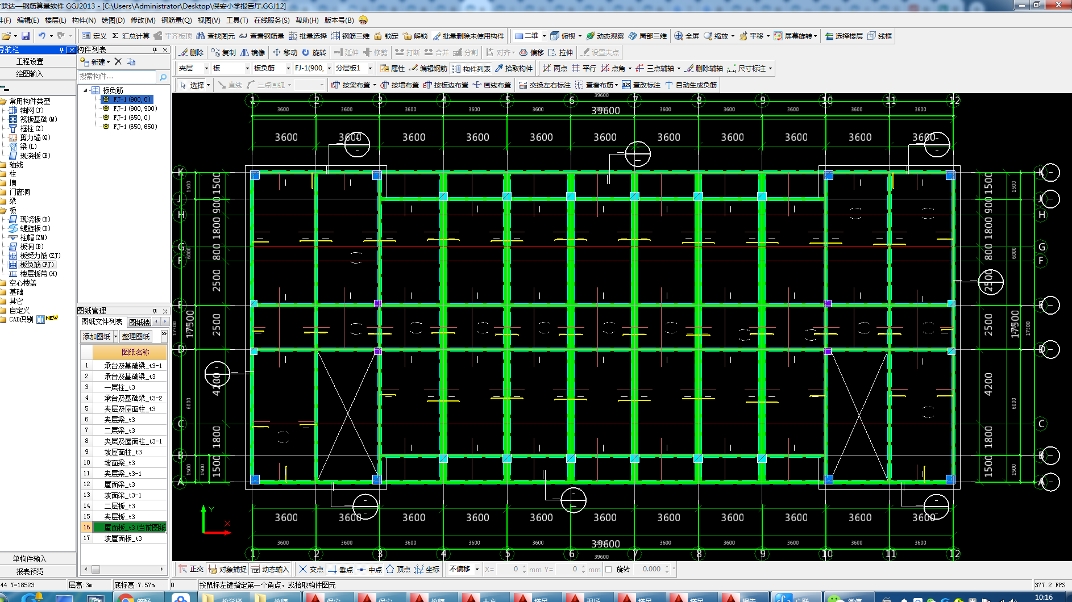This screenshot has height=602, width=1072.
Task: Click the 复制 copy tool
Action: 223,52
